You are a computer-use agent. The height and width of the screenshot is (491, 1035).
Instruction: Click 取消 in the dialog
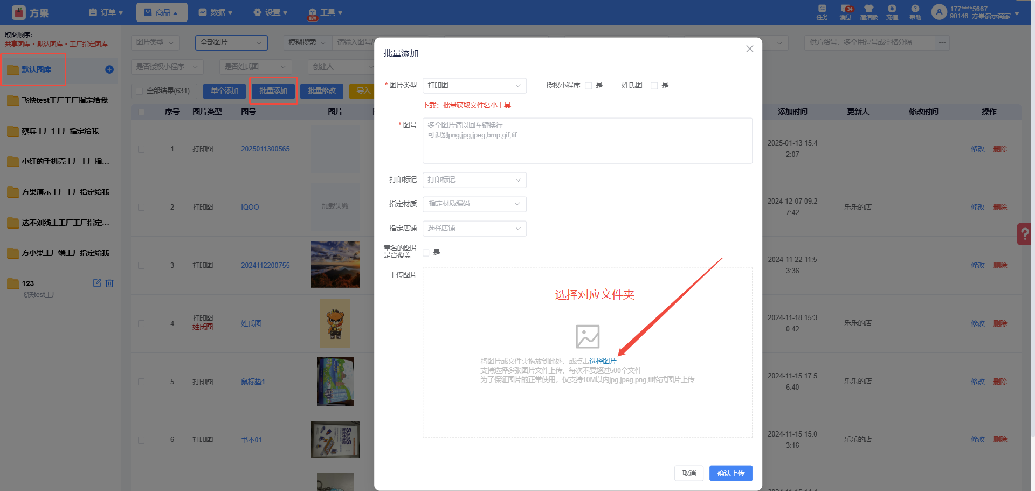pos(689,473)
